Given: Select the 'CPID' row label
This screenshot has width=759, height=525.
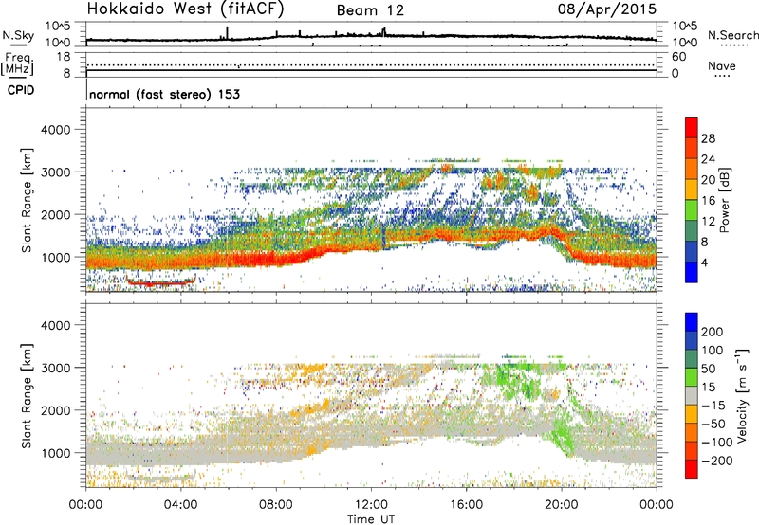Looking at the screenshot, I should (x=21, y=90).
